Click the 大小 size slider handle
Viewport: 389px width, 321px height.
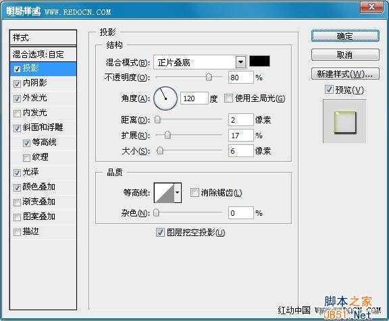160,150
